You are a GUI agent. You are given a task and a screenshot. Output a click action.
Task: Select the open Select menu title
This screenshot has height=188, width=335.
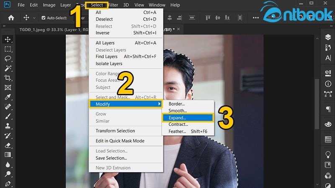[x=97, y=5]
